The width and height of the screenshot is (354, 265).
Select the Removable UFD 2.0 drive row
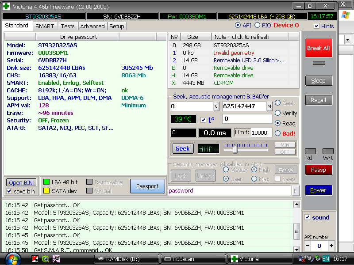point(248,61)
